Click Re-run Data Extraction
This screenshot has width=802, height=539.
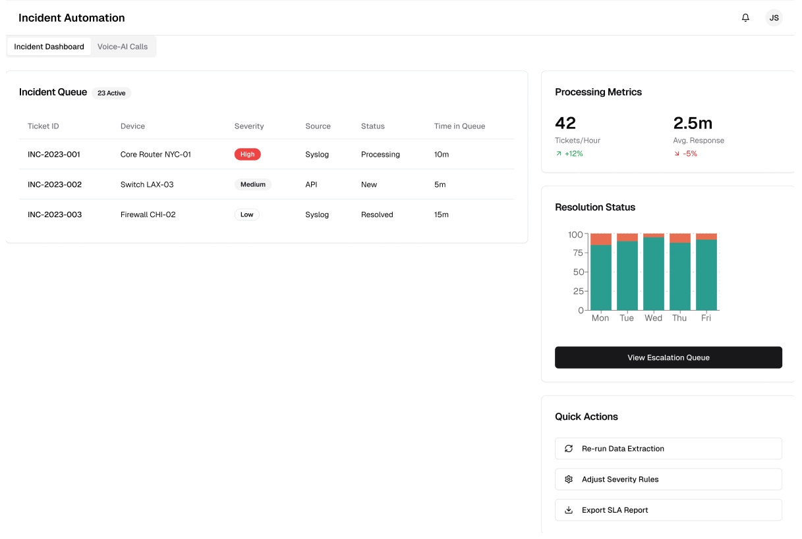tap(668, 449)
